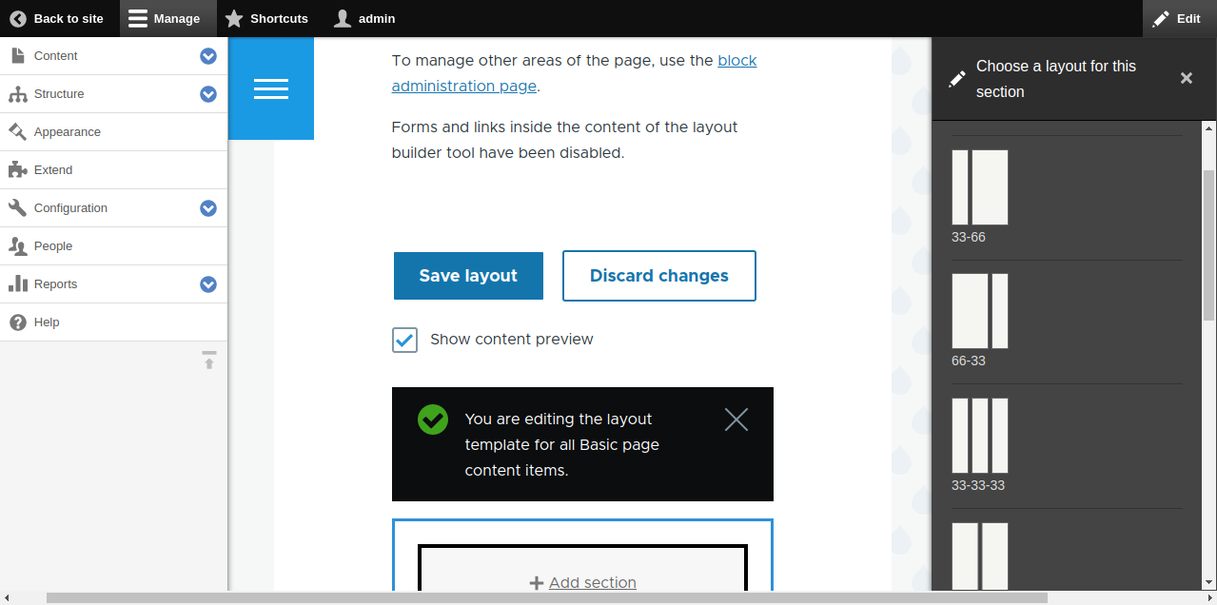Close the Choose a layout panel
Image resolution: width=1217 pixels, height=605 pixels.
click(1187, 78)
